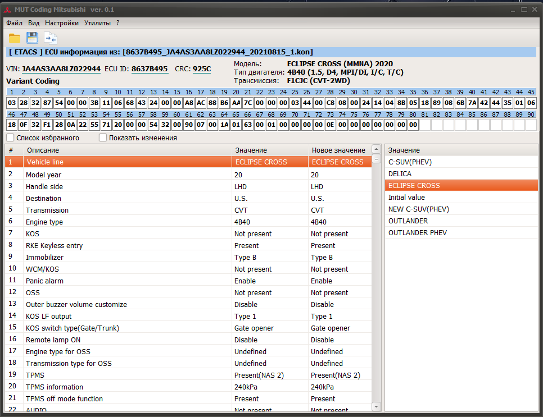This screenshot has height=417, width=543.
Task: Open the Утилиты menu
Action: [97, 23]
